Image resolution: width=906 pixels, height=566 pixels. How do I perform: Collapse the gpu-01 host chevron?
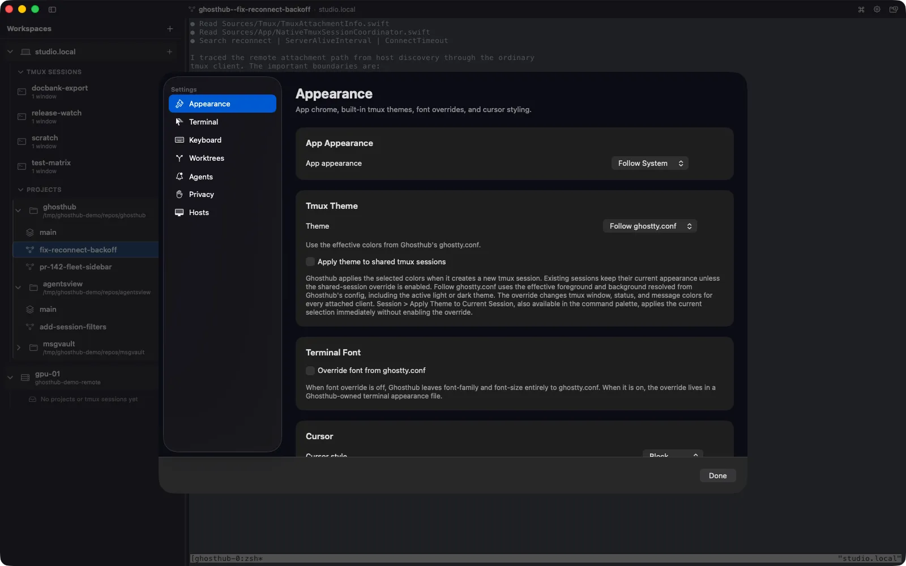10,378
